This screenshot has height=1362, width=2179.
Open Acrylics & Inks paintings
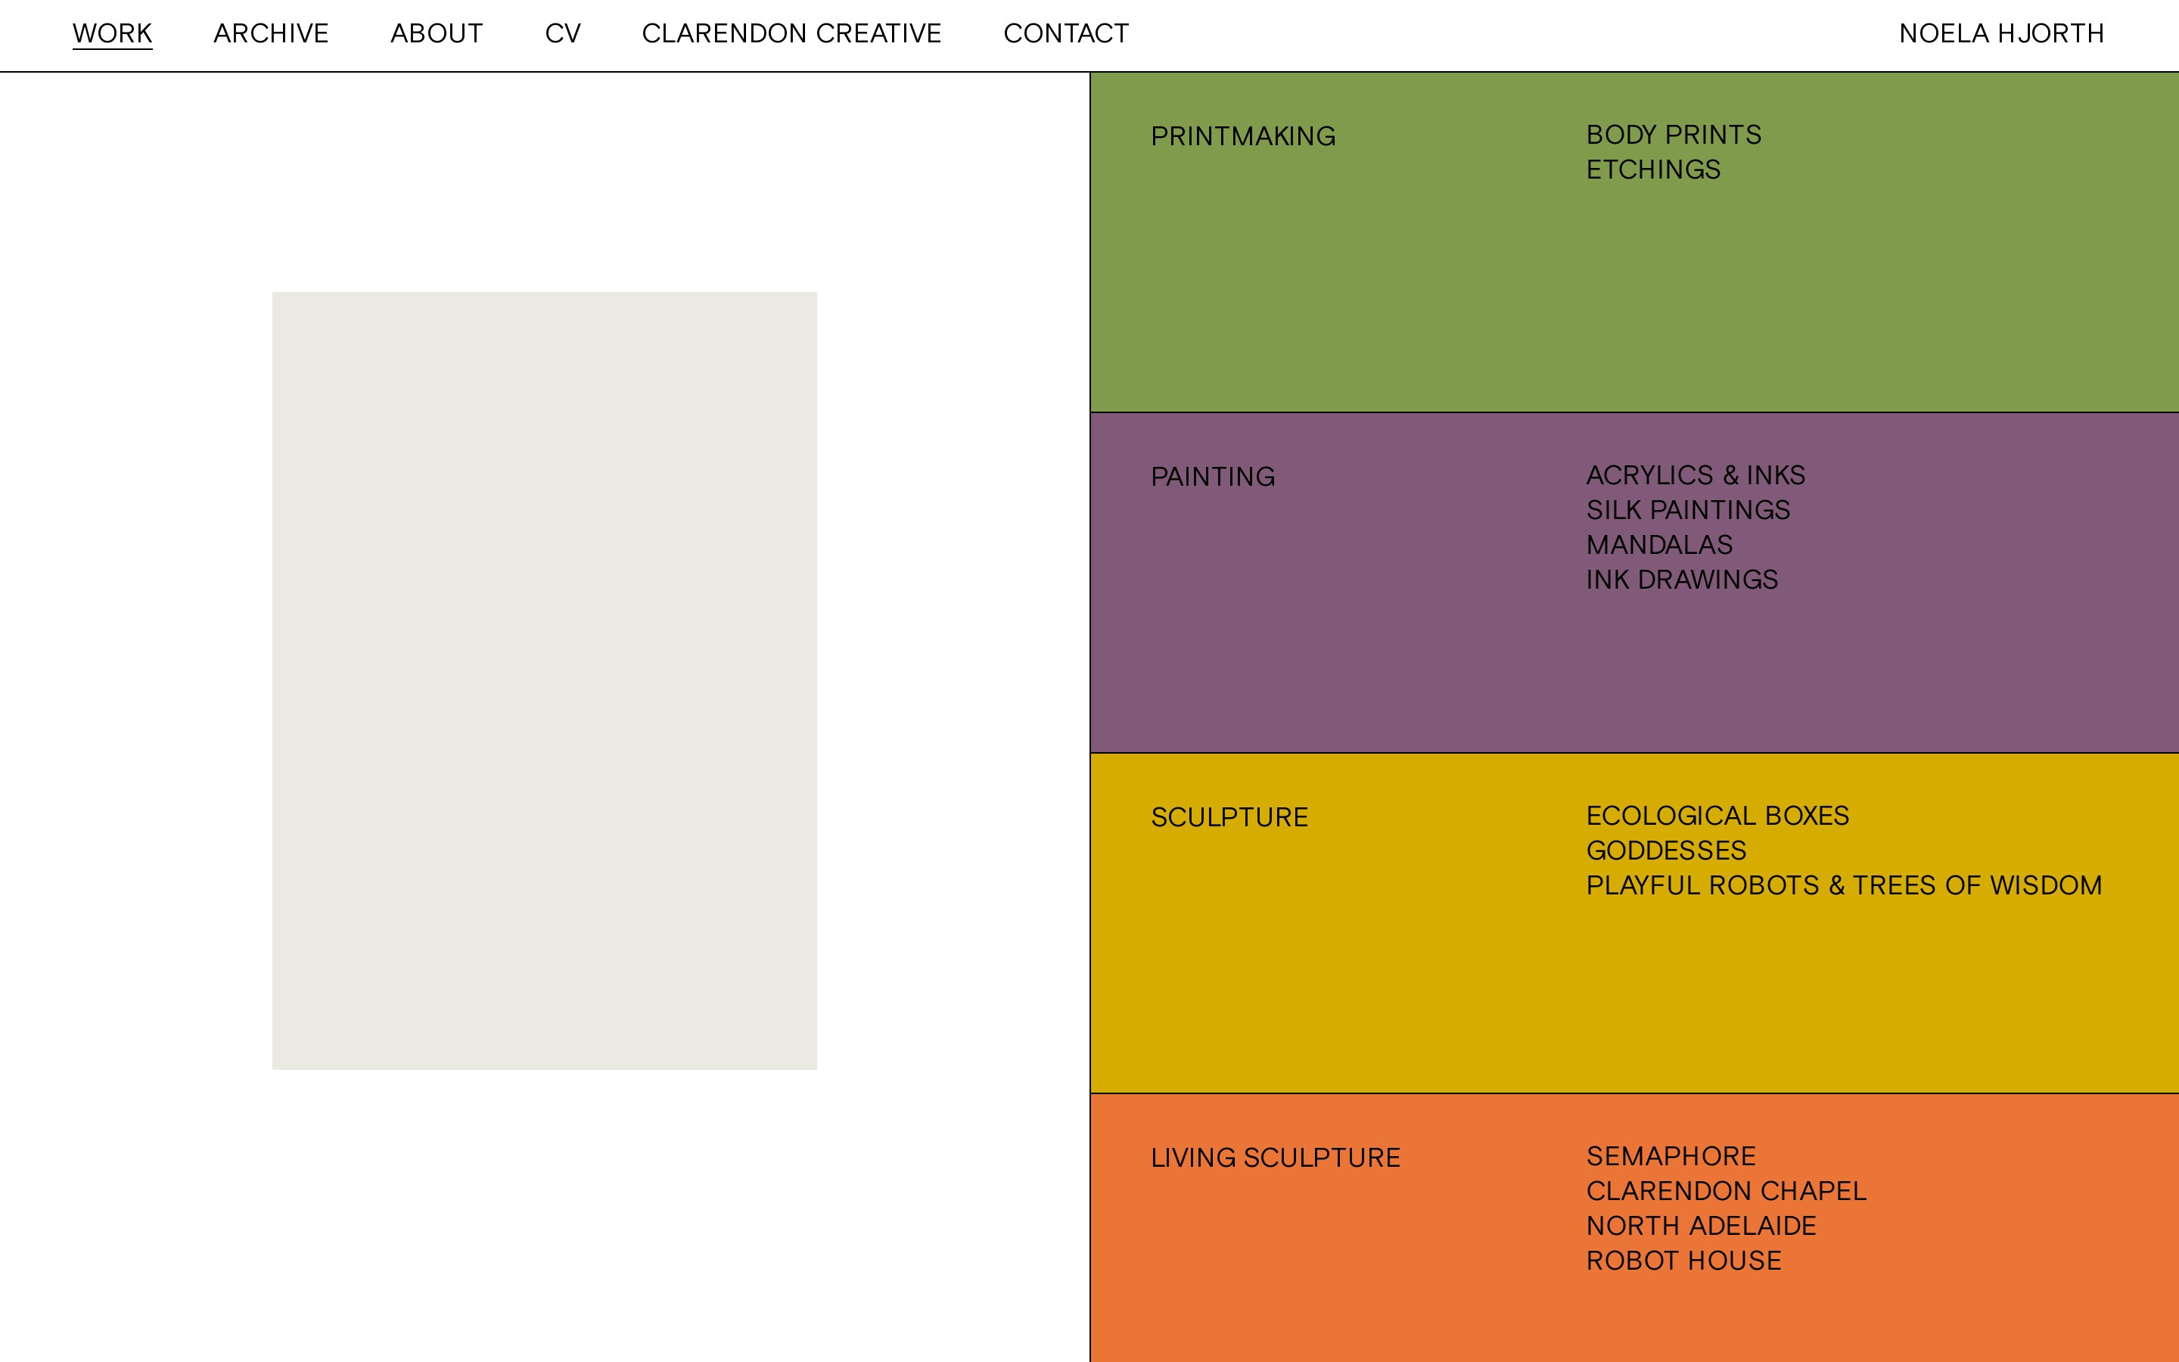click(1695, 474)
